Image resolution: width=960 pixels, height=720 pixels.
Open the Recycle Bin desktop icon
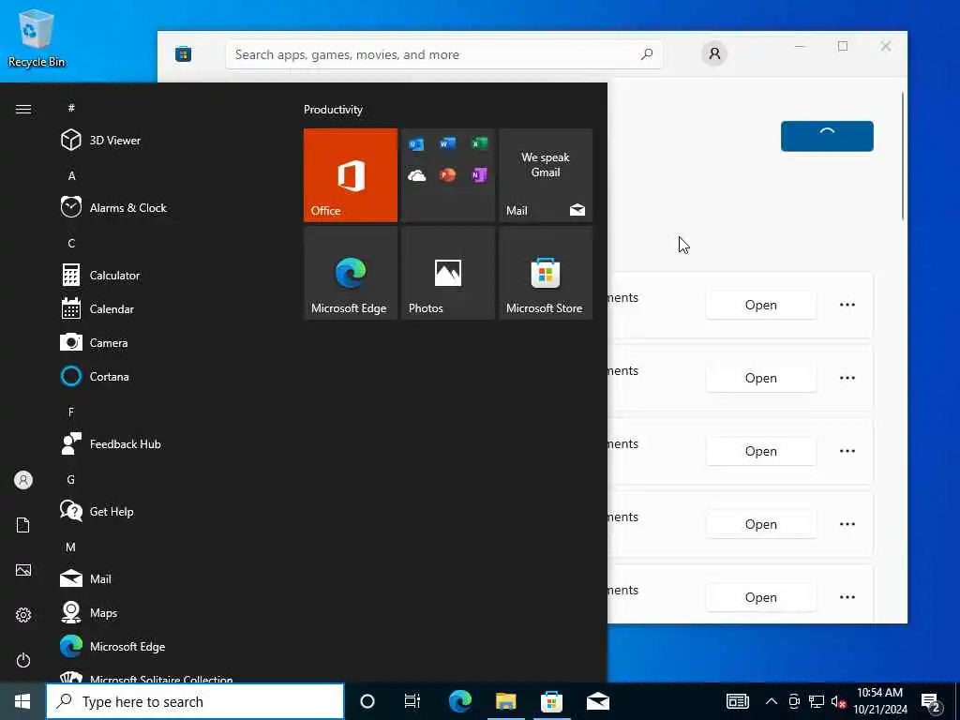tap(37, 38)
